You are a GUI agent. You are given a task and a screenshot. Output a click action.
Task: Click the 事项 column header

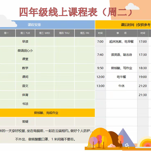coord(121,33)
